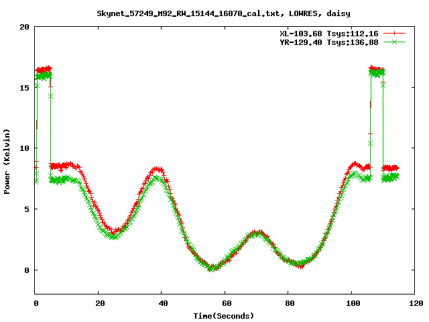Click the Time(Seconds) x-axis label
The width and height of the screenshot is (429, 322).
[x=224, y=316]
